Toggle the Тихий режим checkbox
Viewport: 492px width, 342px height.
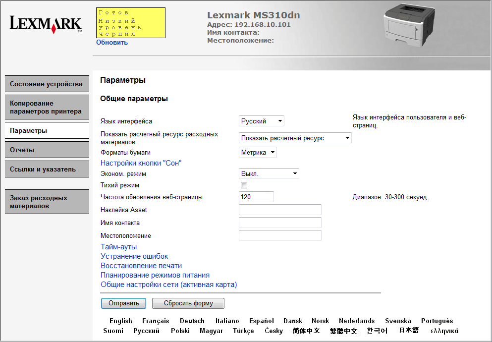click(x=244, y=185)
